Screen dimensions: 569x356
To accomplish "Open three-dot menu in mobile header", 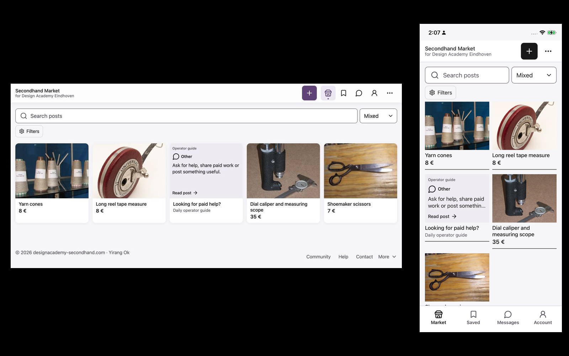I will coord(548,51).
